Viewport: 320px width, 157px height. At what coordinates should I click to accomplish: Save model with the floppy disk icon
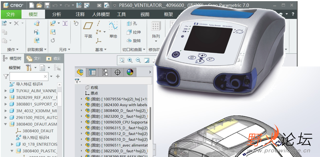[47, 5]
